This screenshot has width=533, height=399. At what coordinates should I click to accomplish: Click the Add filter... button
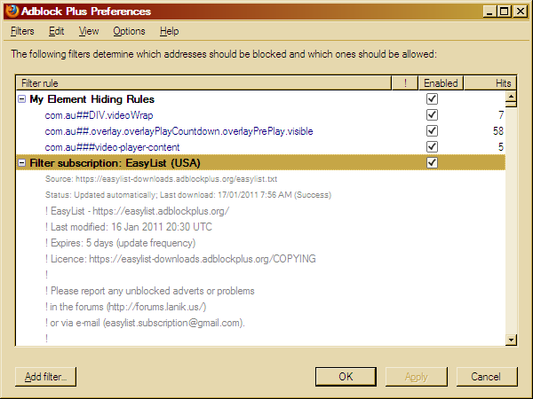click(x=45, y=377)
